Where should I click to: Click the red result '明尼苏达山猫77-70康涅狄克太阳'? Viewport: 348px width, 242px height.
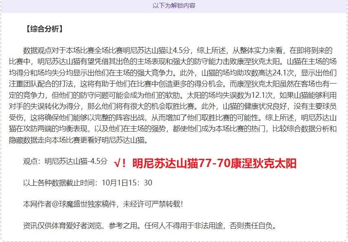coord(214,163)
